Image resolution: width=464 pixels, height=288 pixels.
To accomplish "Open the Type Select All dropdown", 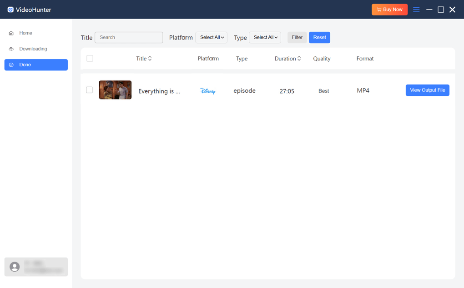I will [x=265, y=38].
